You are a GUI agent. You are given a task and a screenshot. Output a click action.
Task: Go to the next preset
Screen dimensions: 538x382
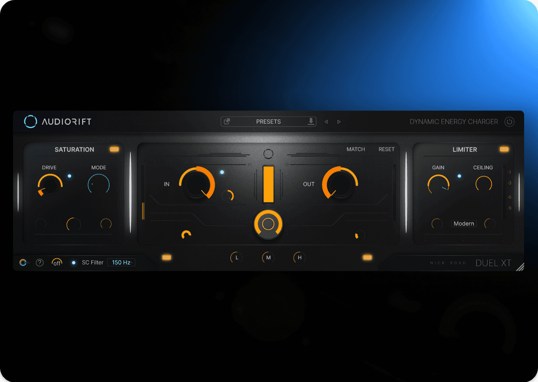pos(339,122)
